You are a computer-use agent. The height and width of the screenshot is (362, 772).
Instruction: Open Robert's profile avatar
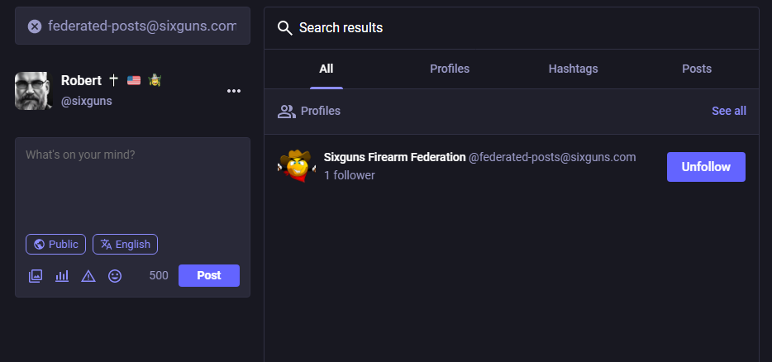34,91
